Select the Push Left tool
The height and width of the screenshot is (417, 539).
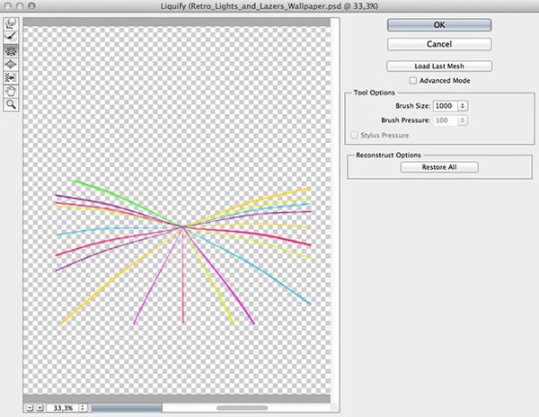click(x=11, y=77)
